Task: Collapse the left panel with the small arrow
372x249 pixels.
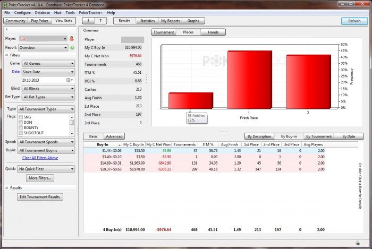Action: pyautogui.click(x=6, y=29)
